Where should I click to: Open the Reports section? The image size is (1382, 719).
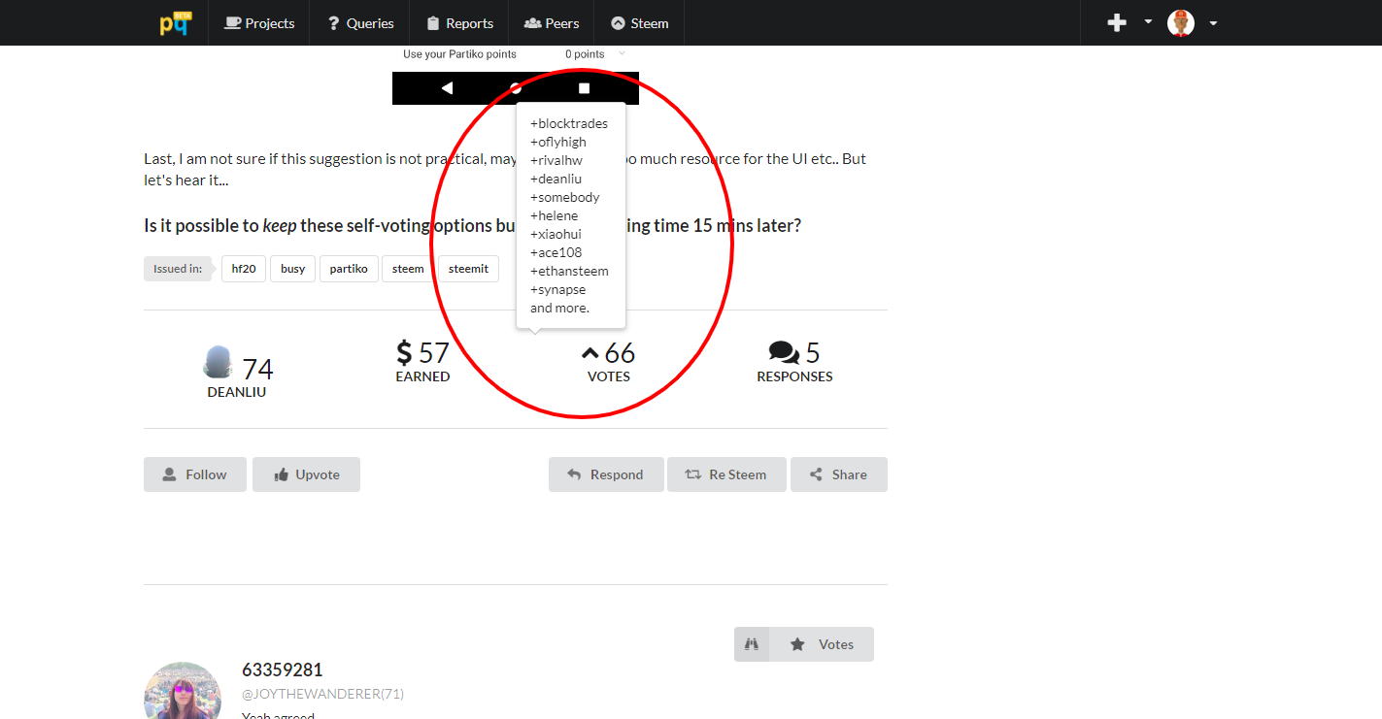460,23
